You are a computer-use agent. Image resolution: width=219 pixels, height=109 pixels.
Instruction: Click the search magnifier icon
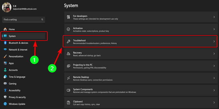click(x=42, y=20)
